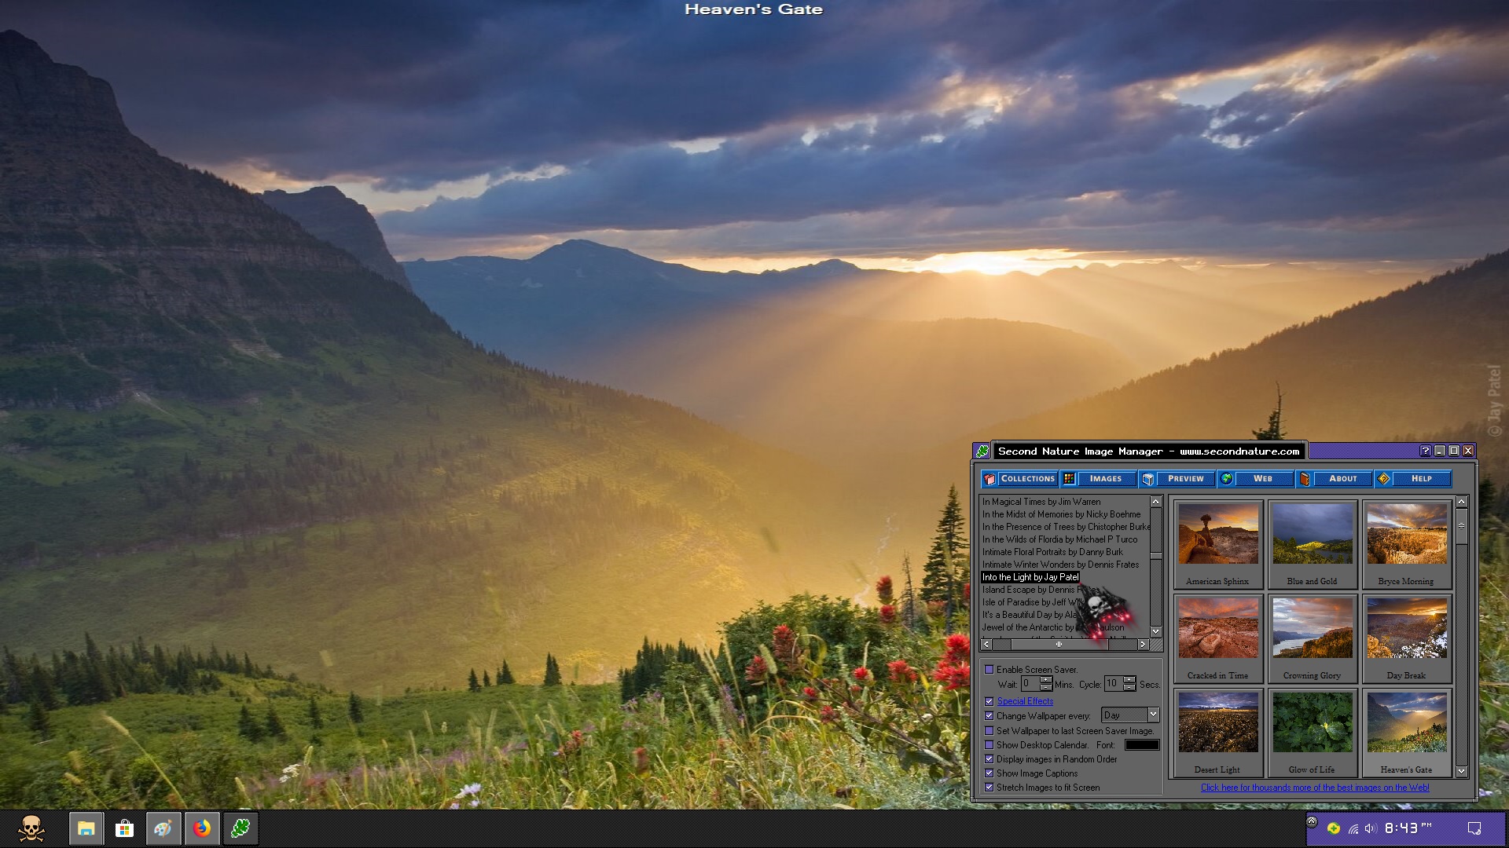Open the About tab
The image size is (1509, 848).
(1335, 479)
